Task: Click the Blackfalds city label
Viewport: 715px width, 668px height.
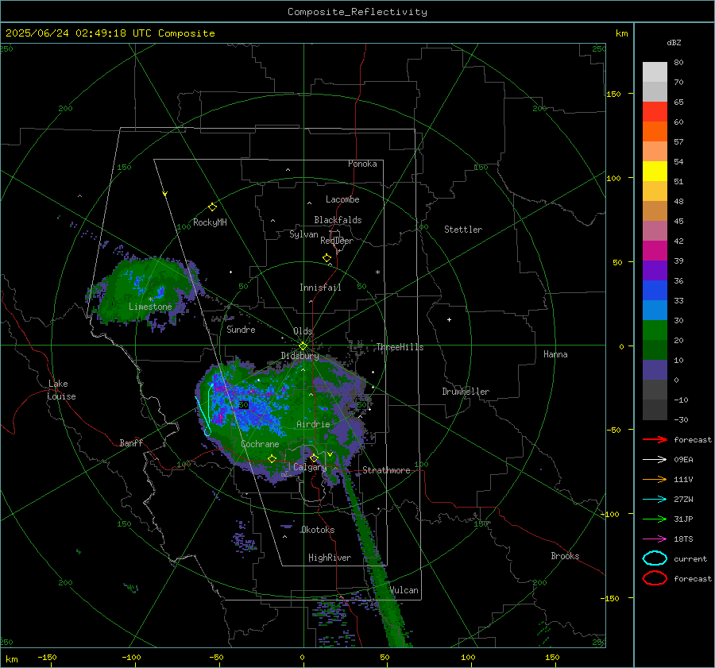Action: coord(338,220)
